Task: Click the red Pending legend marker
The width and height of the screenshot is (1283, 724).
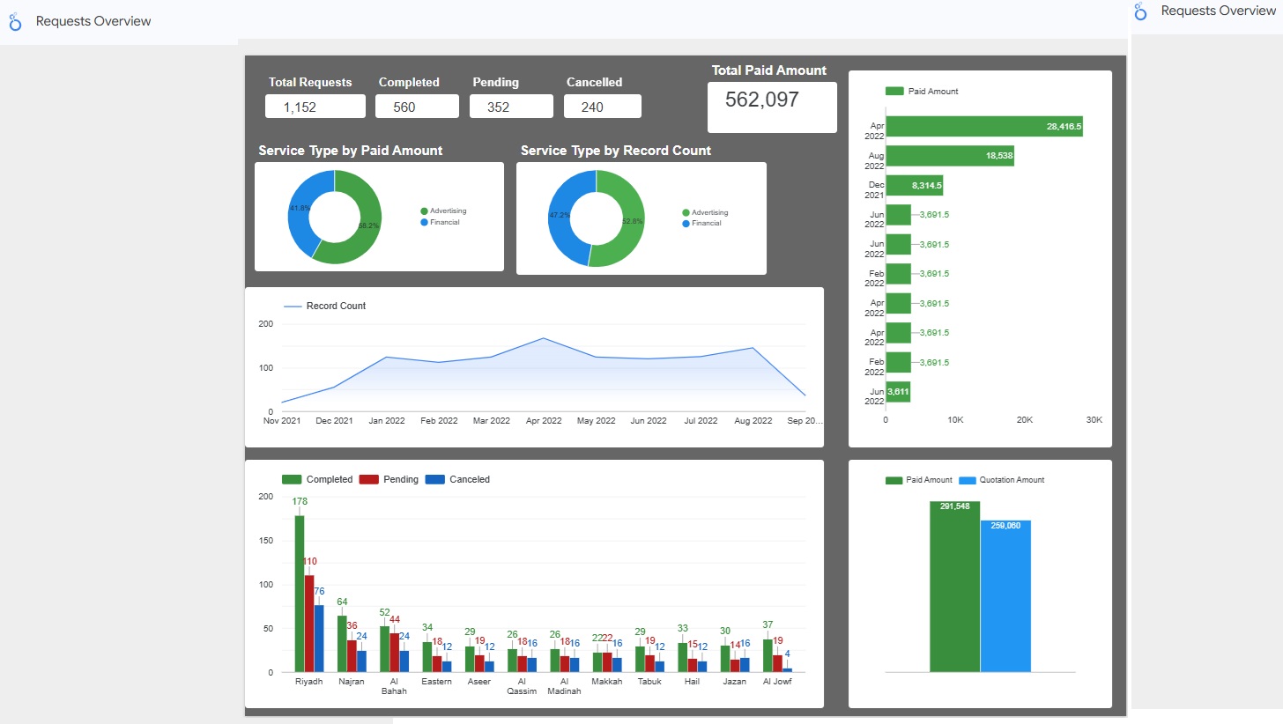Action: click(368, 479)
